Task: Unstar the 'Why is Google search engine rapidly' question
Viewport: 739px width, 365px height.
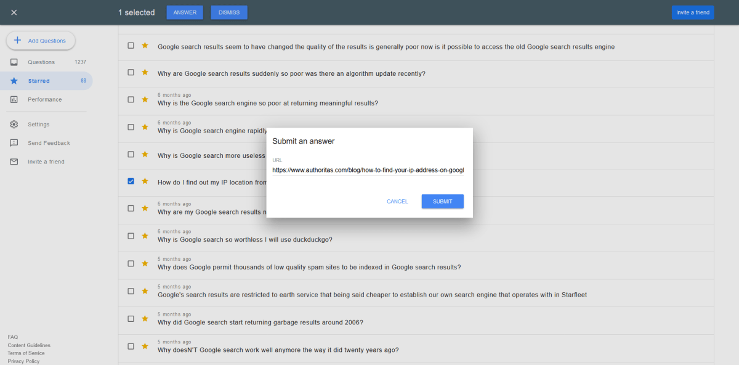Action: [145, 127]
